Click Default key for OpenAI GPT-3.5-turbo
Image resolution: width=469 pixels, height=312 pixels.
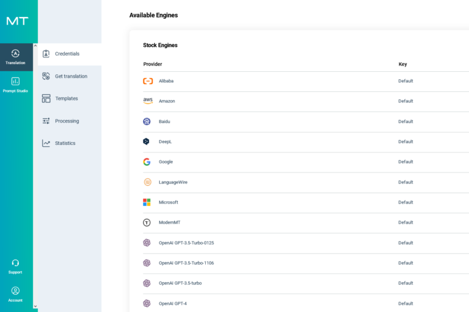(x=405, y=283)
